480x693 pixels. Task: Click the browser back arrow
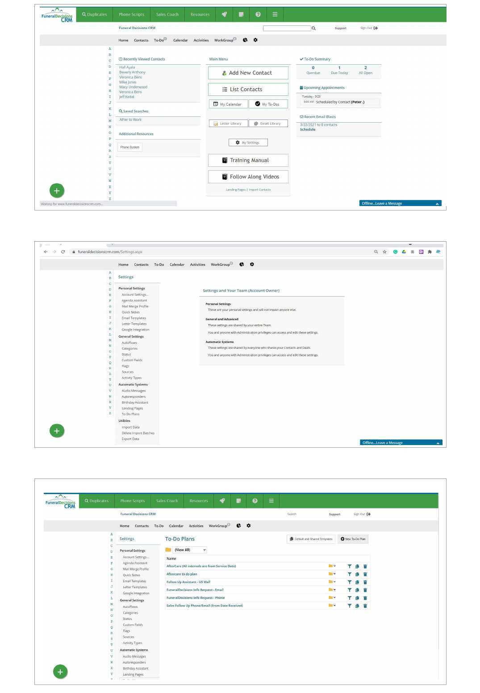pos(46,252)
